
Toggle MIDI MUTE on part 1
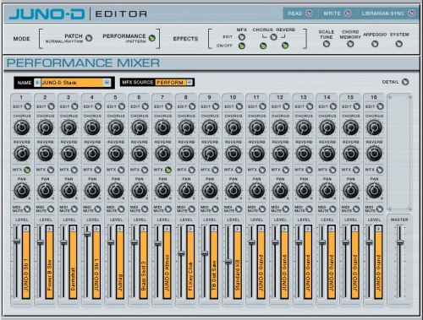(27, 209)
